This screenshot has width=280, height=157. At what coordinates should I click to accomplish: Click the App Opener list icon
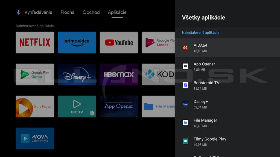click(x=185, y=66)
